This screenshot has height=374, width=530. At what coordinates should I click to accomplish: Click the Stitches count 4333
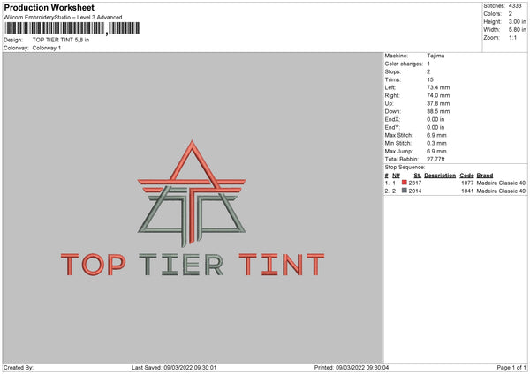[x=515, y=6]
